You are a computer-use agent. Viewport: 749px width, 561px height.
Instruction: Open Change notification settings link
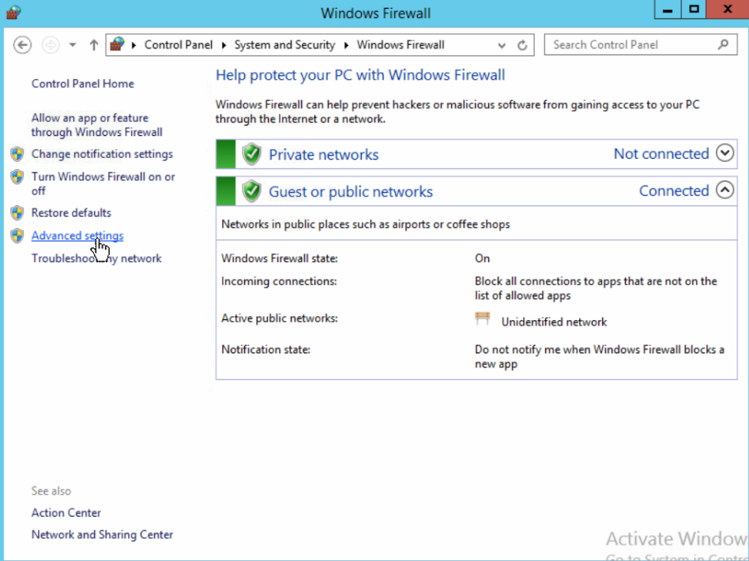click(102, 154)
